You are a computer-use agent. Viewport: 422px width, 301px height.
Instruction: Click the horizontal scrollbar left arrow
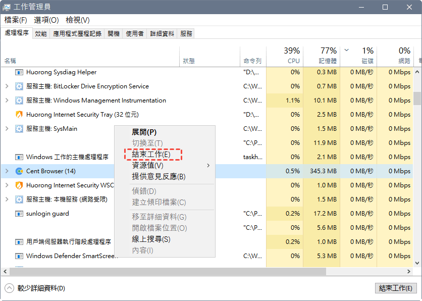pyautogui.click(x=5, y=271)
